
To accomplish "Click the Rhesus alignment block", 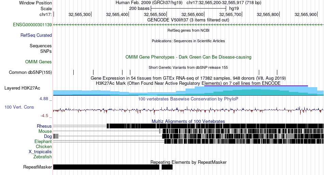I will pos(215,126).
